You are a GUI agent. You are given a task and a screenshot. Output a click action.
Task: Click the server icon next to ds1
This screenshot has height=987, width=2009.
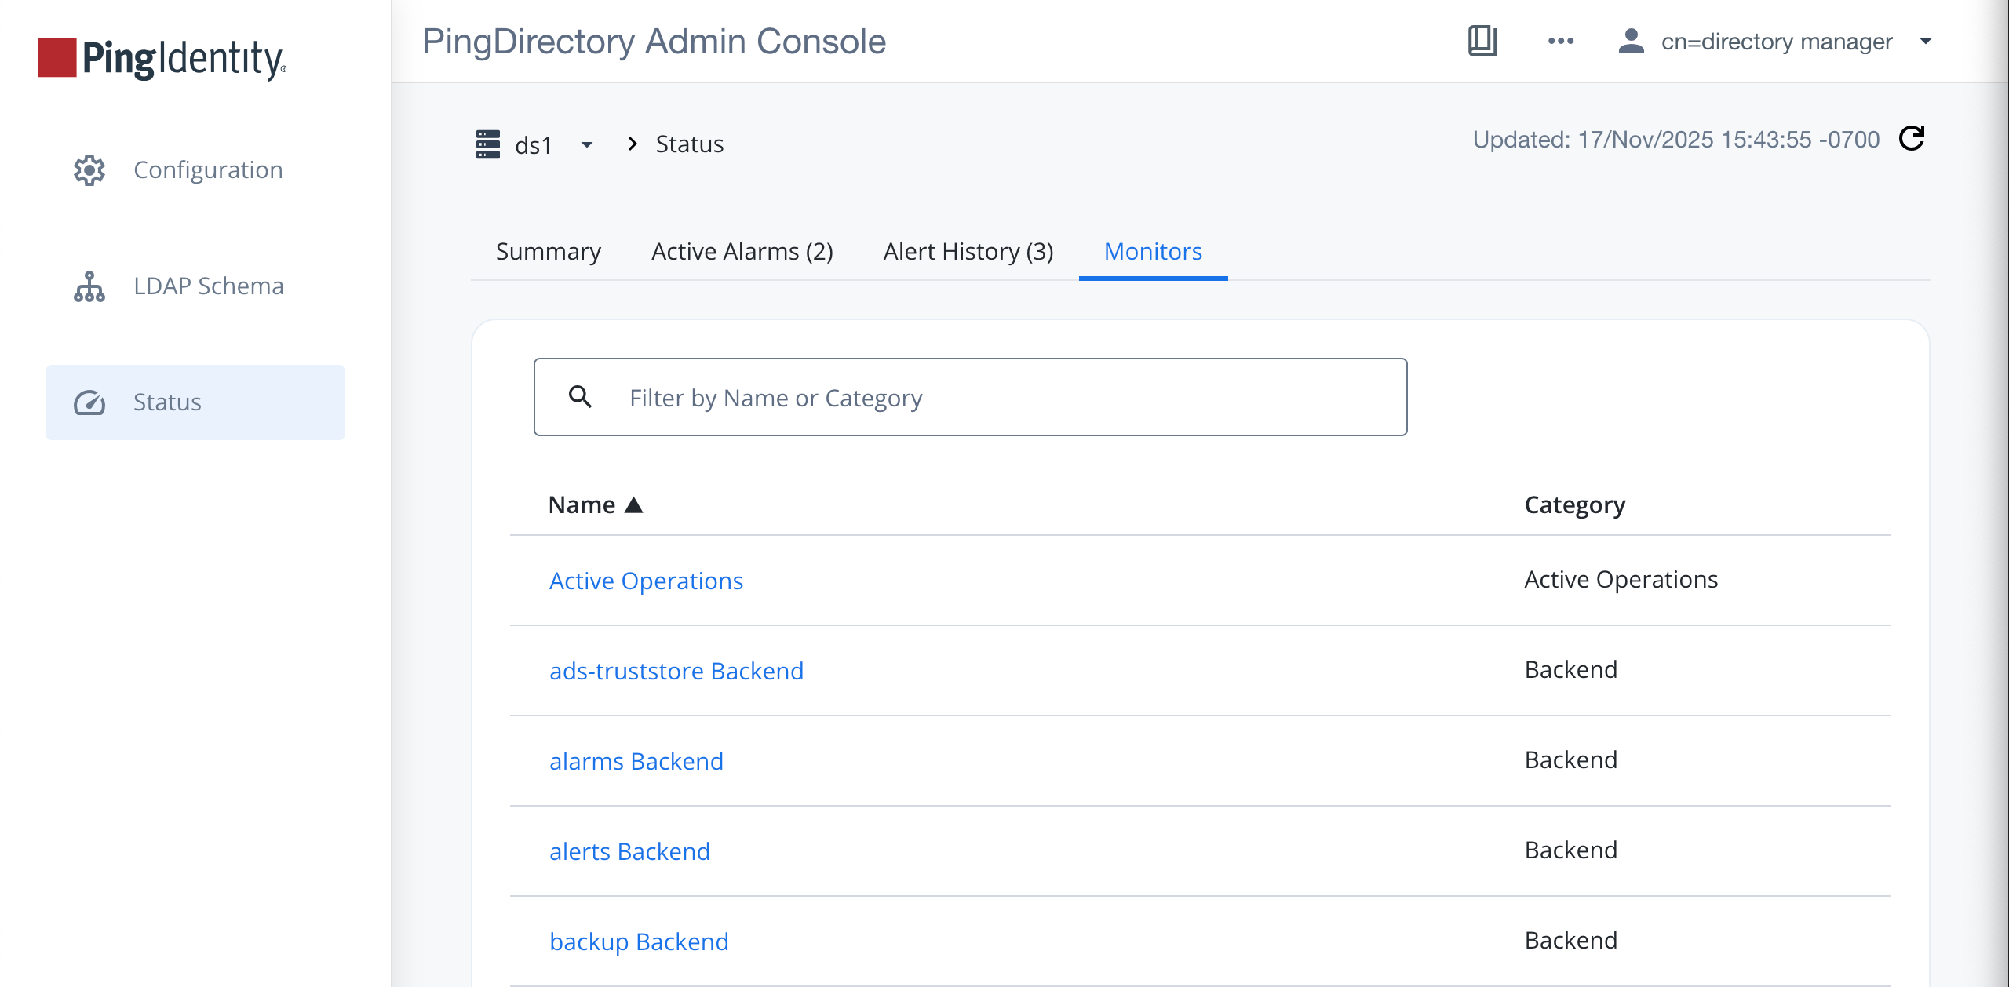488,144
